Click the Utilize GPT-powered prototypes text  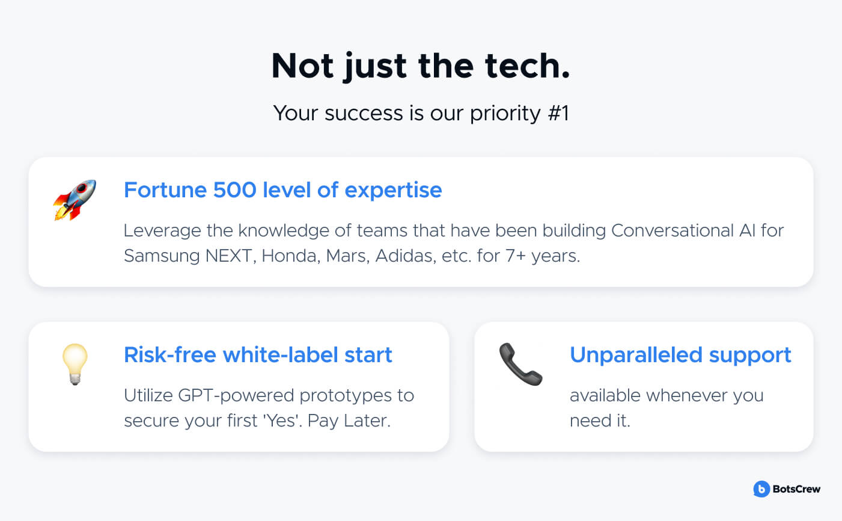click(x=269, y=396)
